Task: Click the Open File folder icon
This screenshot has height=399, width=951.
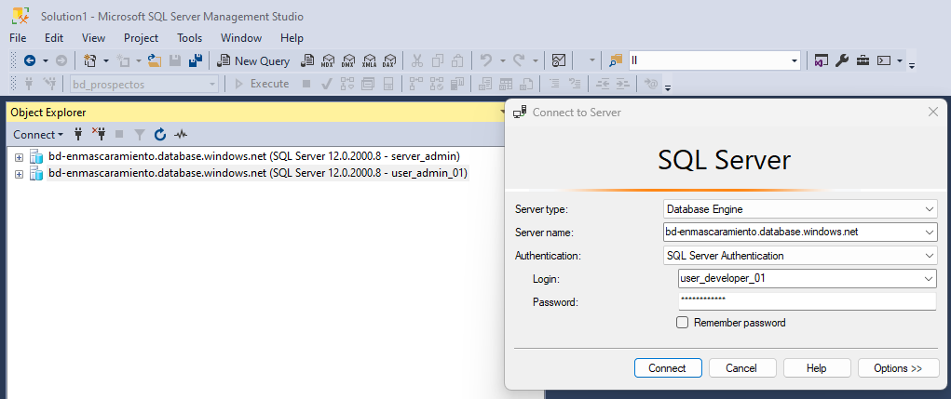Action: click(x=155, y=60)
